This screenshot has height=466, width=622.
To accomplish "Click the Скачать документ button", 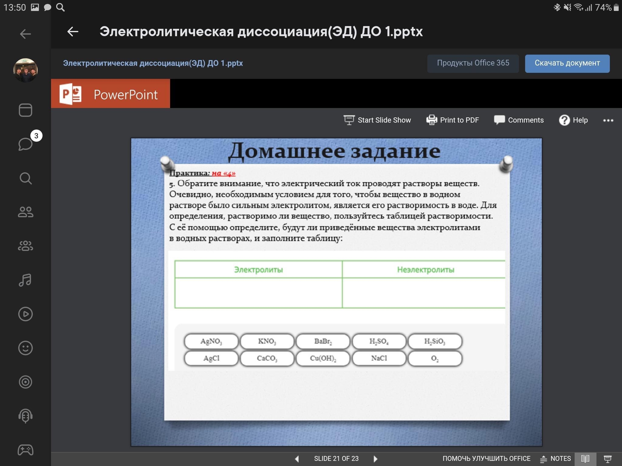I will click(567, 63).
